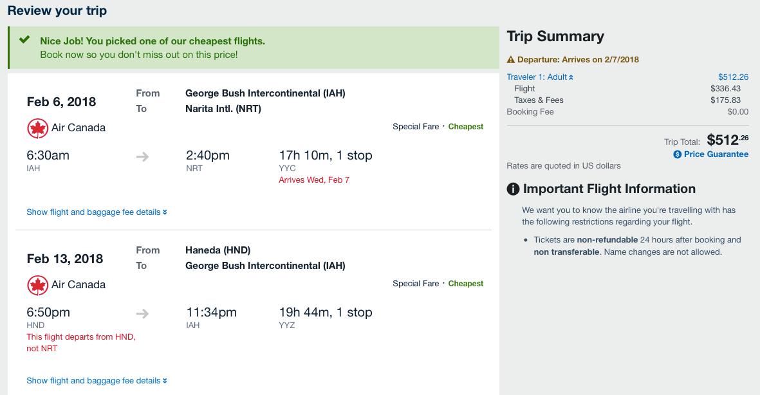
Task: Click the Trip Summary heading
Action: coord(555,37)
